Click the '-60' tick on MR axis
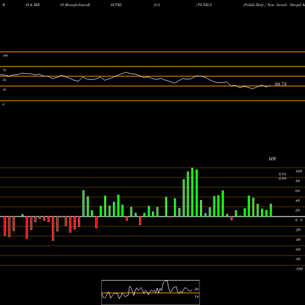 click(x=298, y=249)
